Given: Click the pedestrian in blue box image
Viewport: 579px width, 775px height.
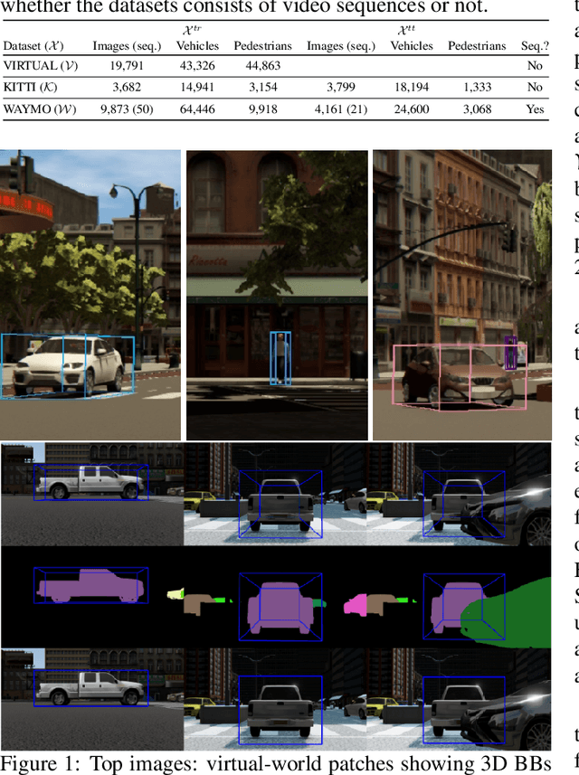Looking at the screenshot, I should pos(277,295).
